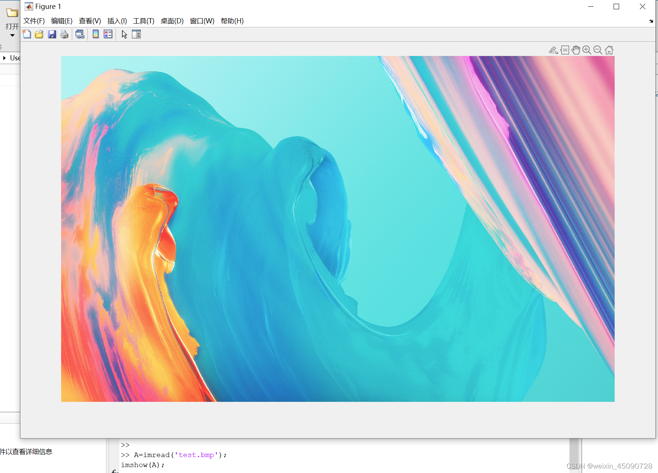
Task: Click the command line A=imread('test.bmp');
Action: [180, 455]
